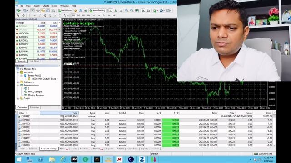This screenshot has height=163, width=291.
Task: Toggle the Navigator panel icon
Action: point(43,10)
